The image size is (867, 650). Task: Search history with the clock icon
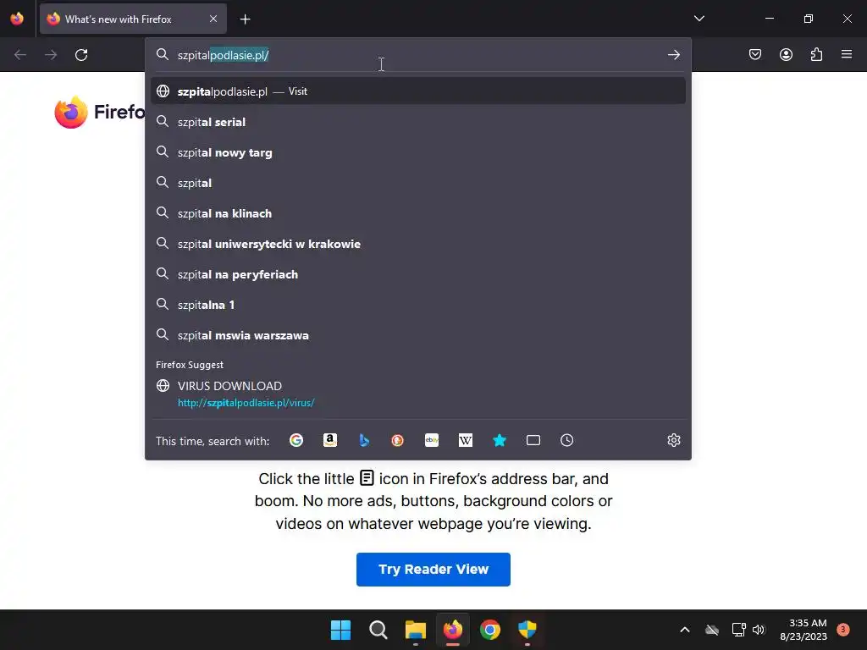(x=566, y=440)
